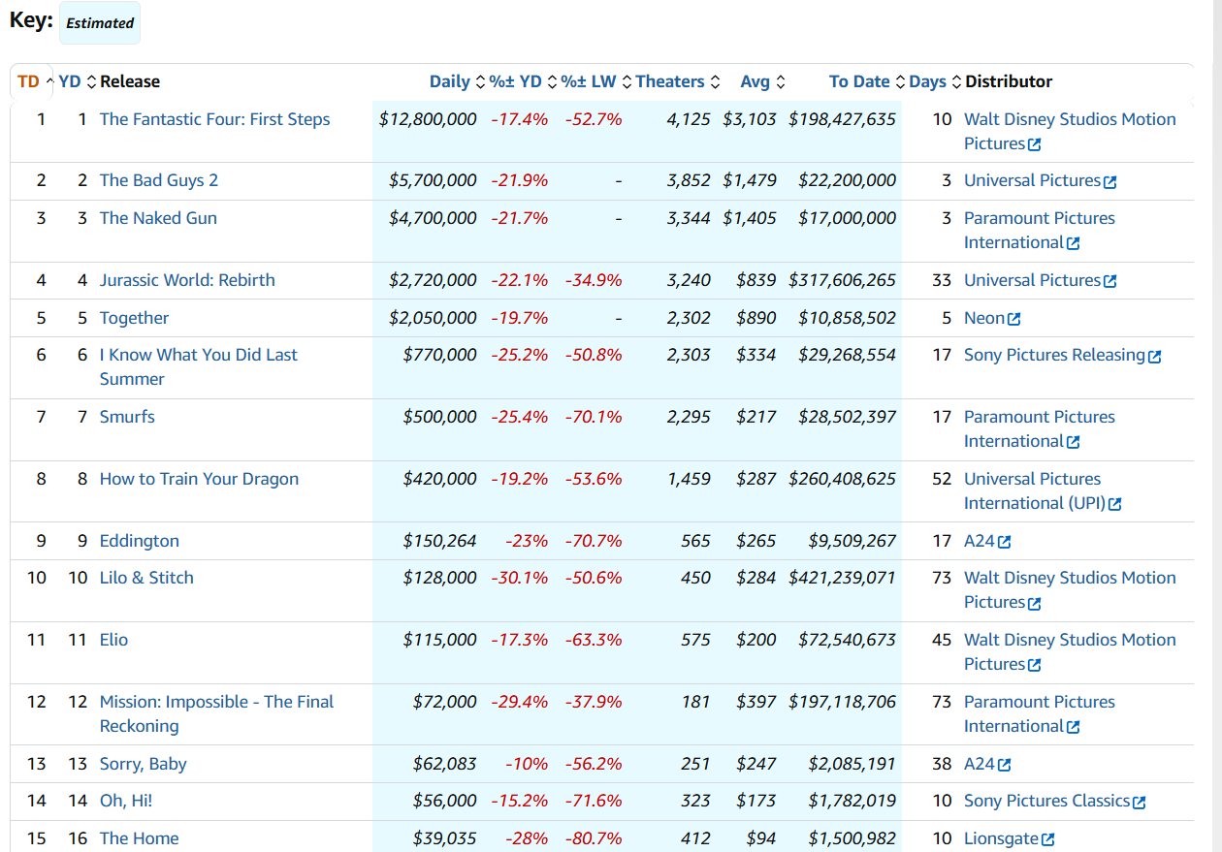The image size is (1222, 852).
Task: Click the vertical scrollbar on the right edge
Action: [1216, 426]
